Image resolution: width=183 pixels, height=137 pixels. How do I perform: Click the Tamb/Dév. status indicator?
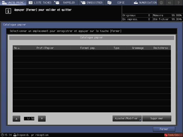click(173, 135)
